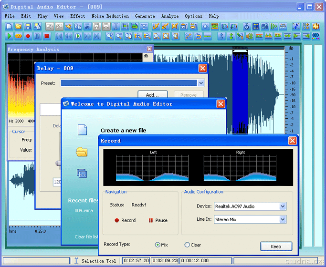The image size is (326, 267).
Task: Select the Clear record type radio button
Action: (x=187, y=245)
